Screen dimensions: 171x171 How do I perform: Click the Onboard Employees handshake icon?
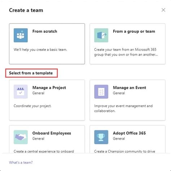(21, 137)
